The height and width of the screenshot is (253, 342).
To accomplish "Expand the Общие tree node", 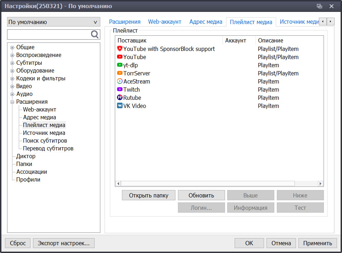I will tap(12, 47).
